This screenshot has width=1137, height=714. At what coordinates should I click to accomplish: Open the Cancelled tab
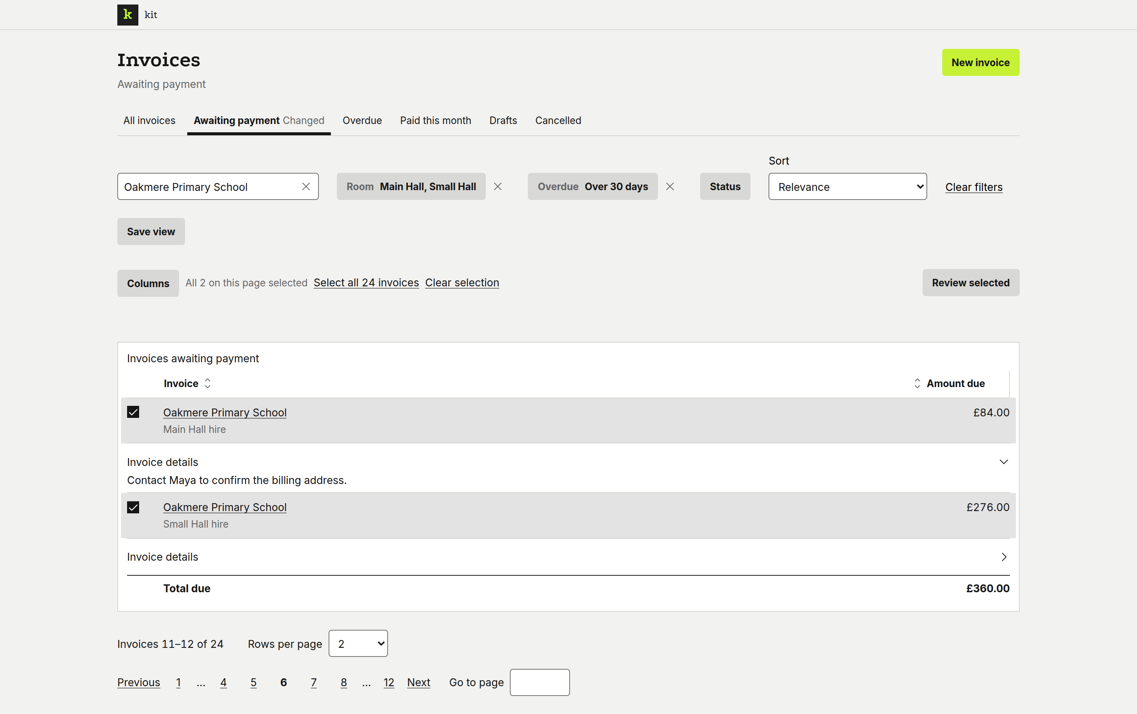pos(558,120)
